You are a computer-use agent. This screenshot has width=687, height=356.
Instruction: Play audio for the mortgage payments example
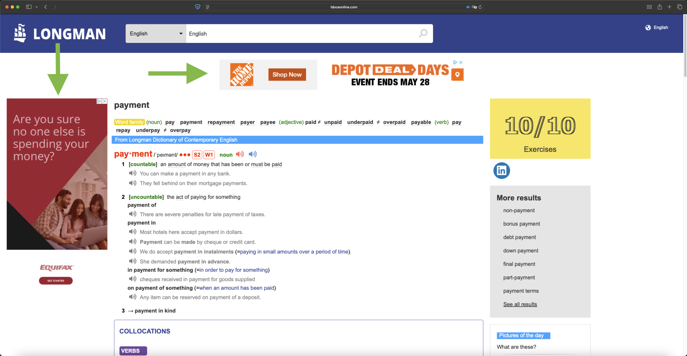(x=133, y=183)
